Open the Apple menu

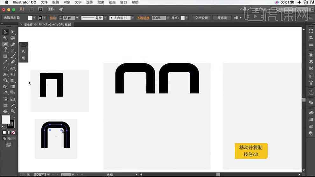[x=6, y=3]
